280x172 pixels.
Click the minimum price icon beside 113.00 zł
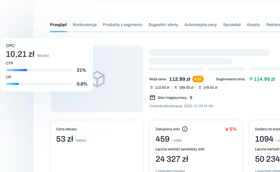pos(152,88)
